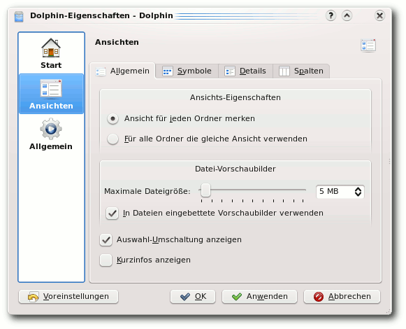This screenshot has height=329, width=406.
Task: Open the Start section house icon
Action: coord(51,48)
